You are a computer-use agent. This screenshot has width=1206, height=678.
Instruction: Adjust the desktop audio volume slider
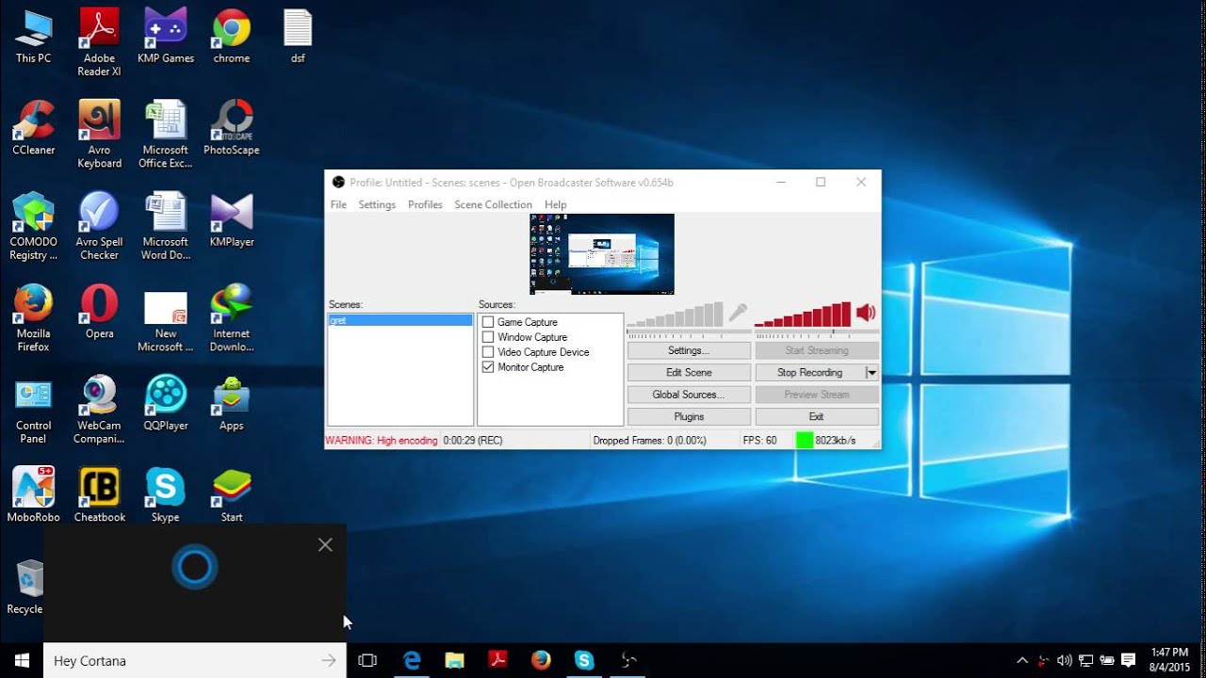tap(817, 331)
